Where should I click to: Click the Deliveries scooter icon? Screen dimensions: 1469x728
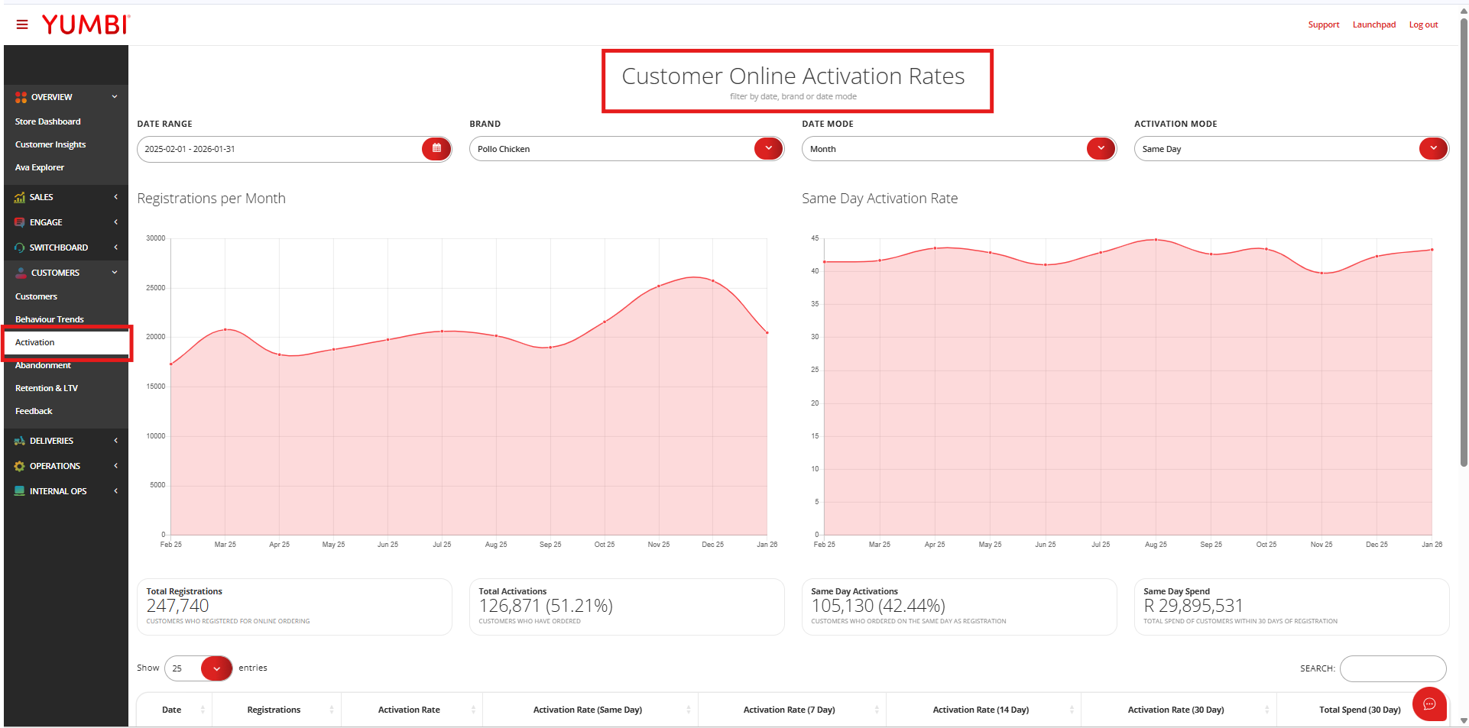[x=20, y=441]
